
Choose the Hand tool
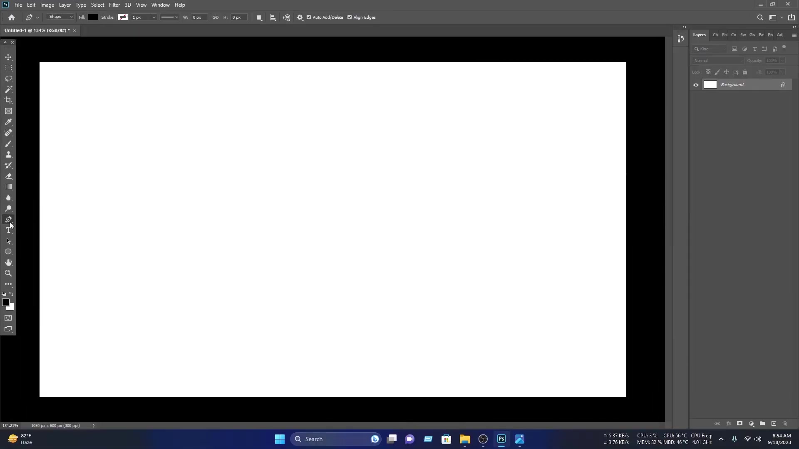(8, 262)
